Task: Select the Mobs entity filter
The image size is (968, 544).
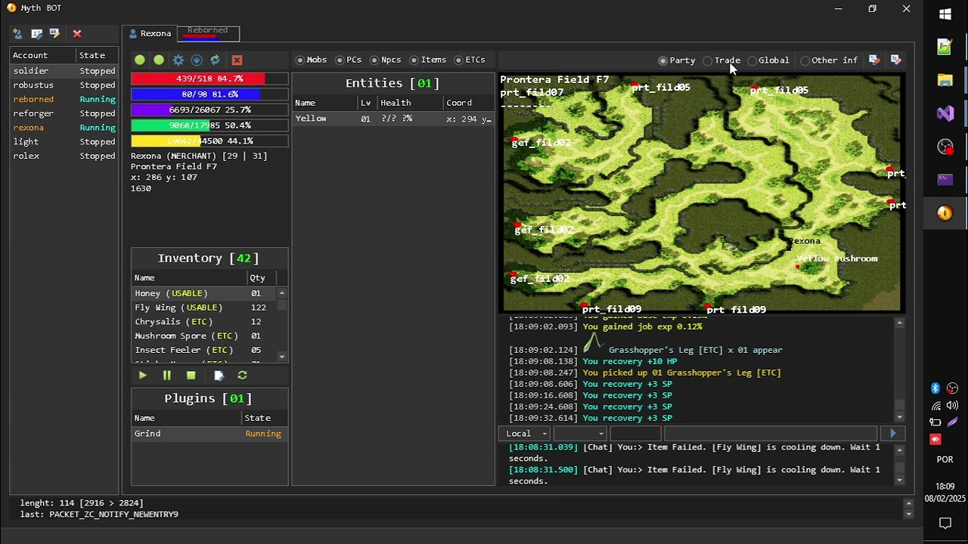Action: click(x=312, y=60)
